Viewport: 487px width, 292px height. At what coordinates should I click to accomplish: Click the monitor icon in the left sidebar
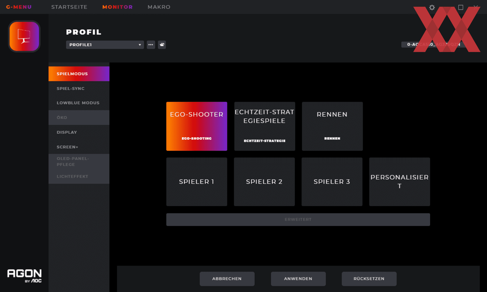24,36
